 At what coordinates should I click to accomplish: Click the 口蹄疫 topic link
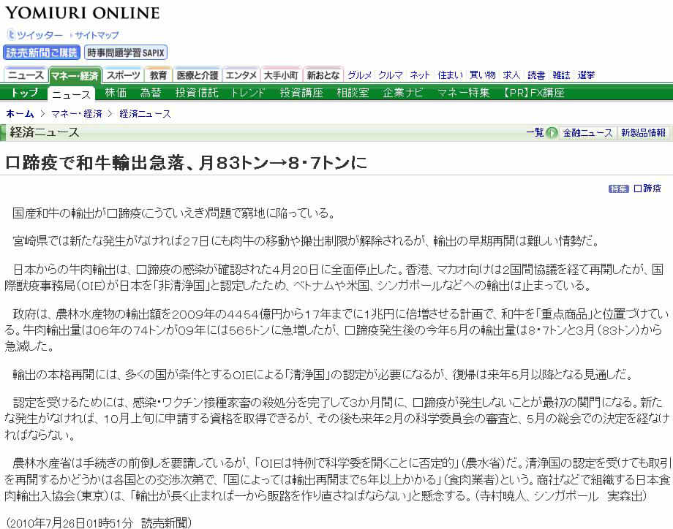click(x=647, y=189)
